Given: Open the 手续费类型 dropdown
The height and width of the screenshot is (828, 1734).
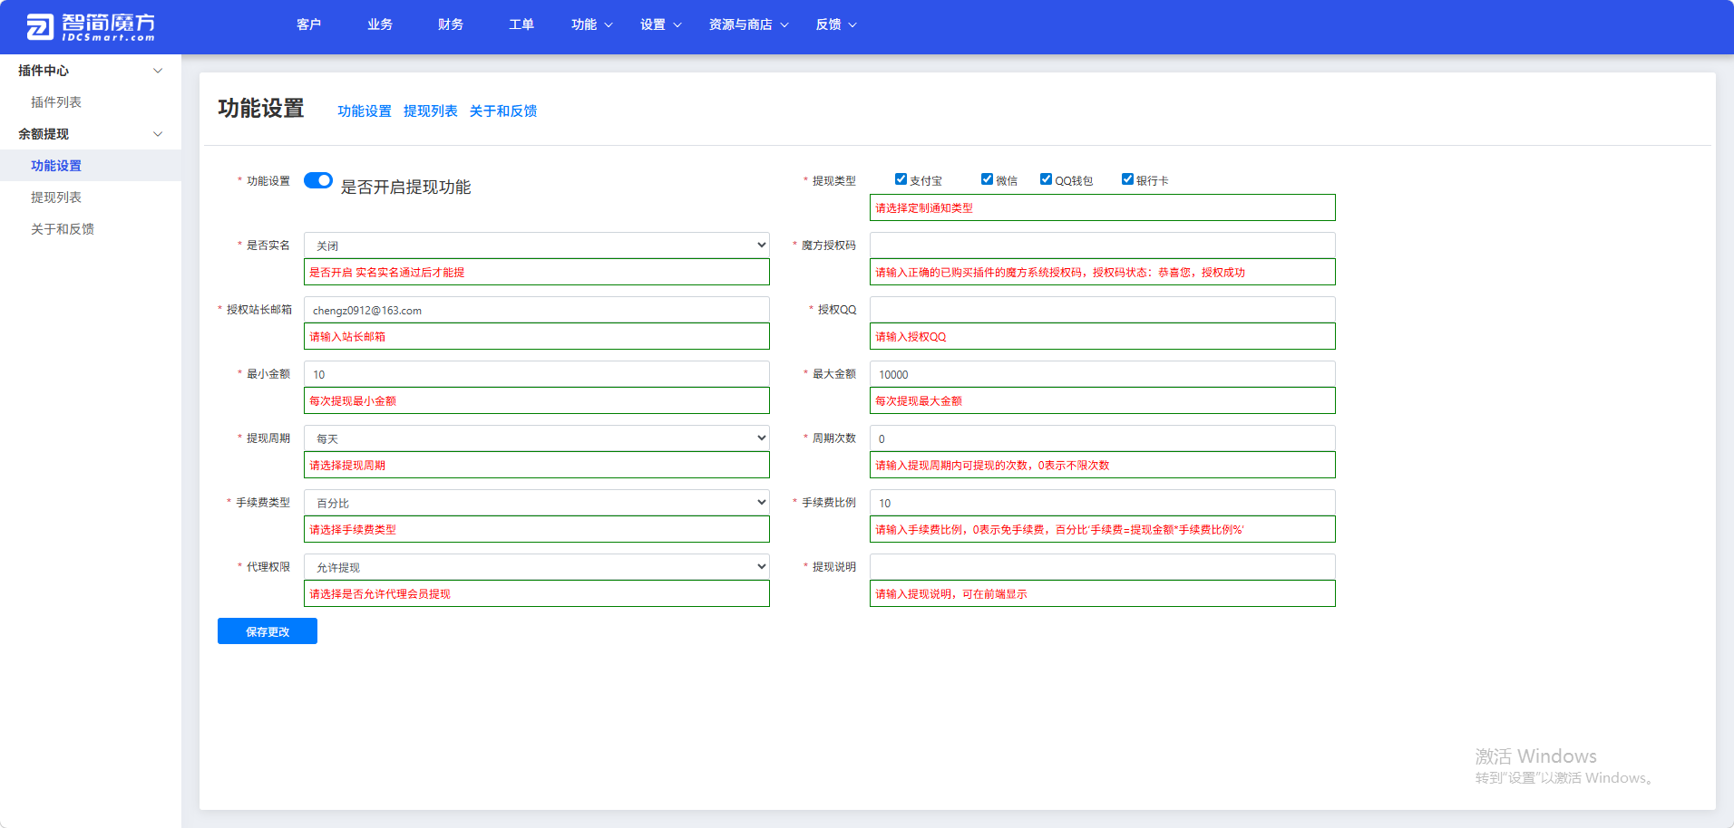Looking at the screenshot, I should coord(537,503).
